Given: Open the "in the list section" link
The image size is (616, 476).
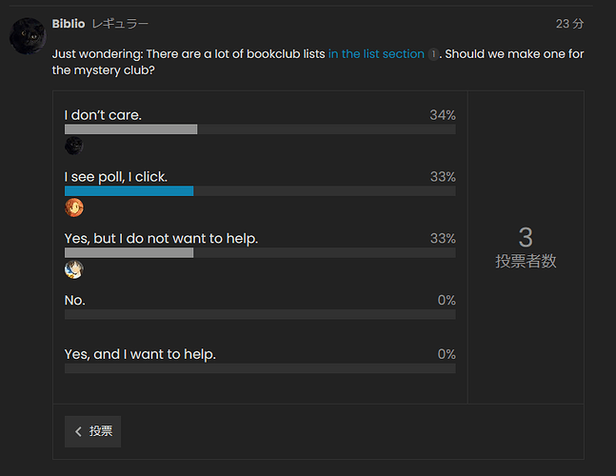Looking at the screenshot, I should point(376,54).
